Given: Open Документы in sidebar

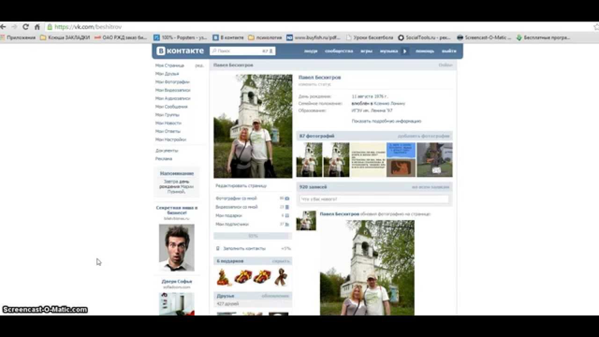Looking at the screenshot, I should (x=167, y=151).
